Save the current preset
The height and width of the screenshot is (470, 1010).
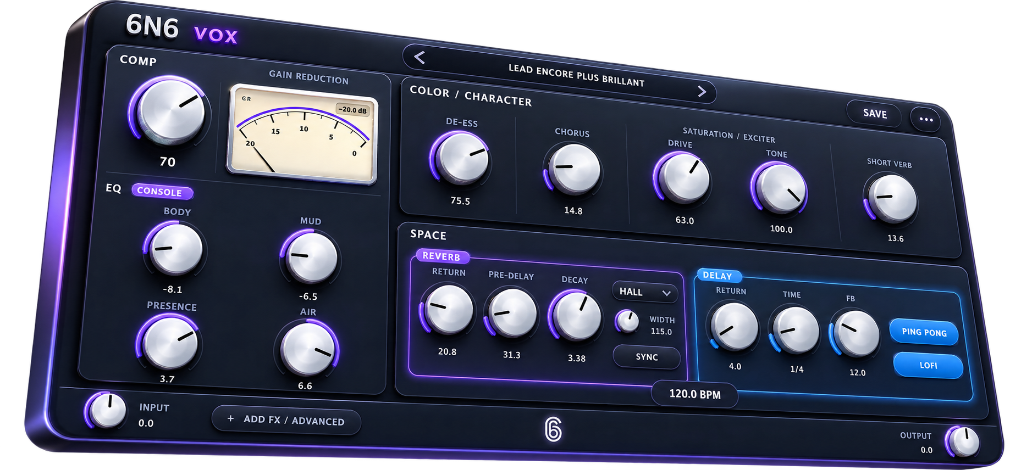tap(875, 114)
